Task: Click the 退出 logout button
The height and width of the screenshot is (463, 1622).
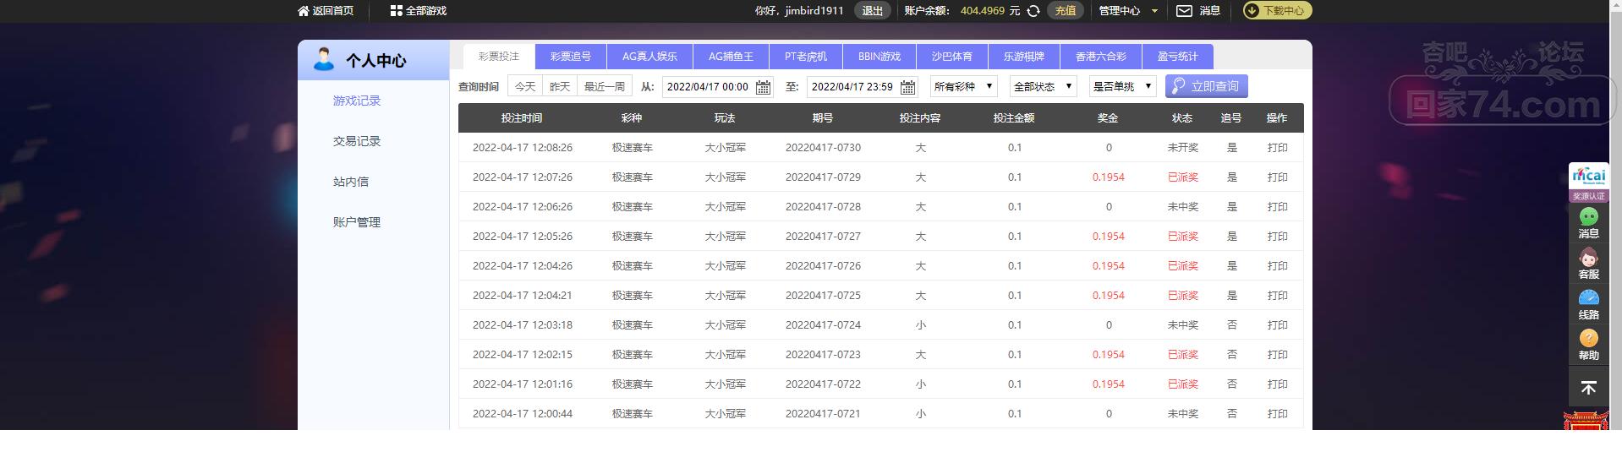Action: [873, 10]
